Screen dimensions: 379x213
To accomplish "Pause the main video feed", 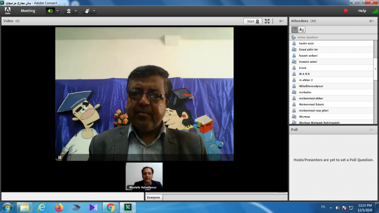I will [59, 157].
